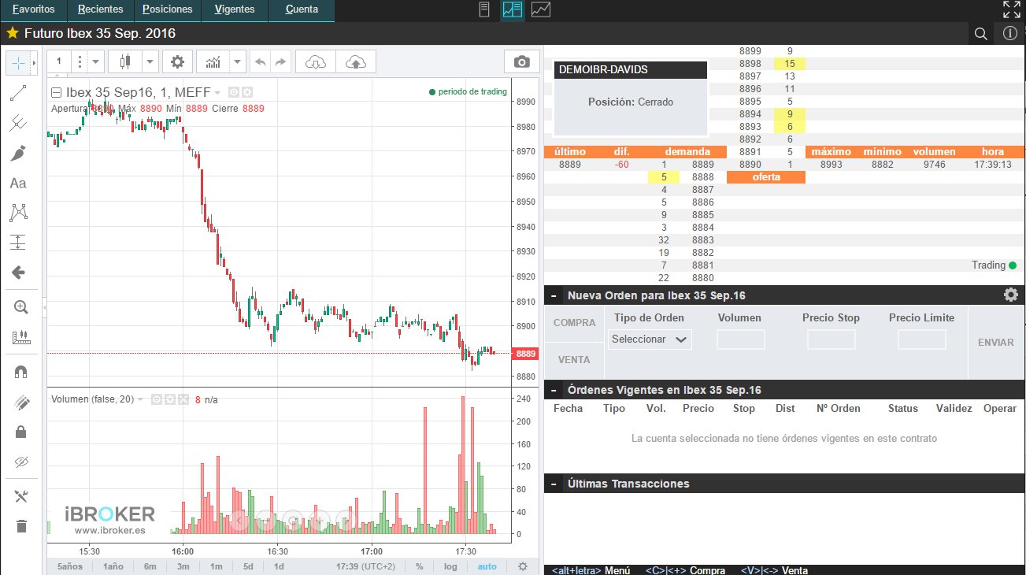
Task: Set chart range to 5d
Action: (248, 566)
